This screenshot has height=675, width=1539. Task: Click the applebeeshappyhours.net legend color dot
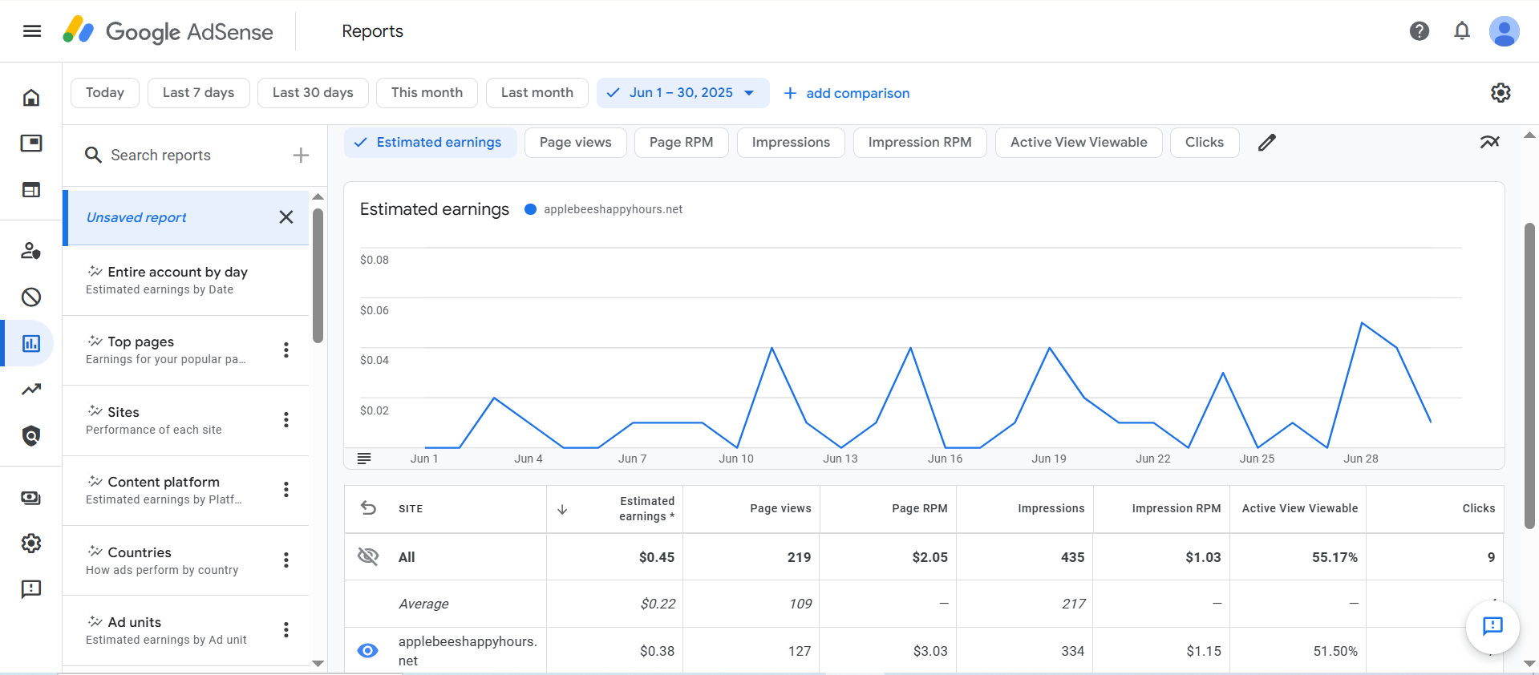tap(530, 209)
